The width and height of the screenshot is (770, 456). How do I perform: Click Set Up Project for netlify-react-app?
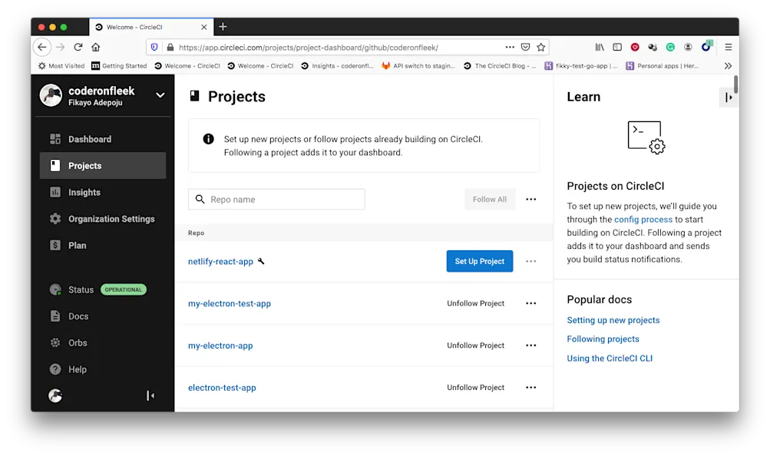pyautogui.click(x=479, y=261)
